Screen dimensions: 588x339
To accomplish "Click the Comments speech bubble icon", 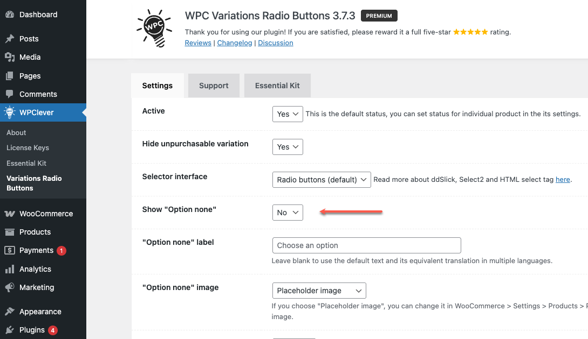I will (x=10, y=94).
